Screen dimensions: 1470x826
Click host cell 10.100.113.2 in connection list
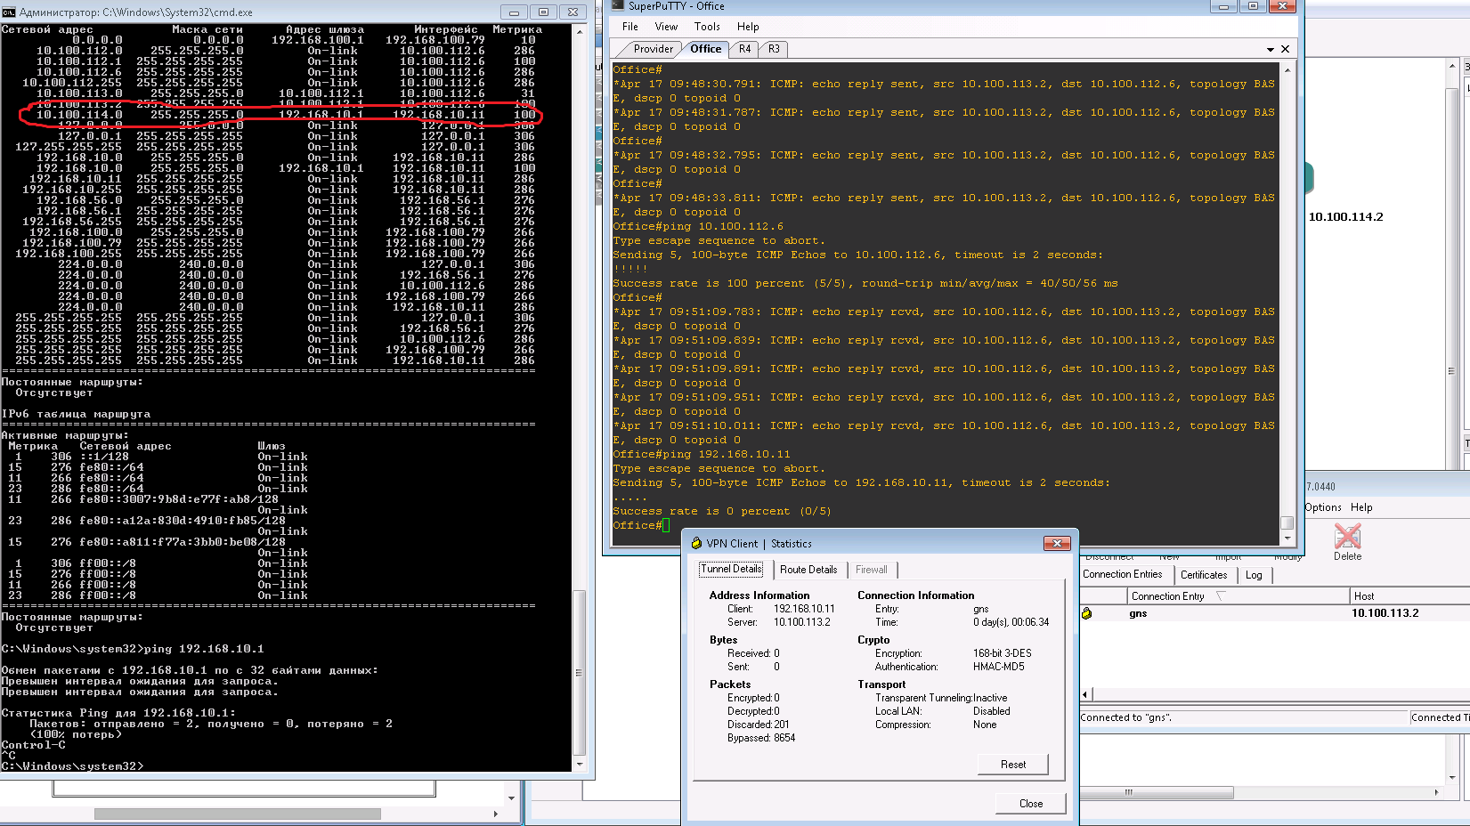pos(1385,613)
